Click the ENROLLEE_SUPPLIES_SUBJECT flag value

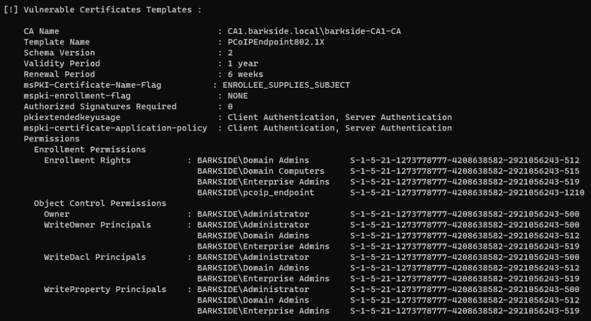click(286, 85)
